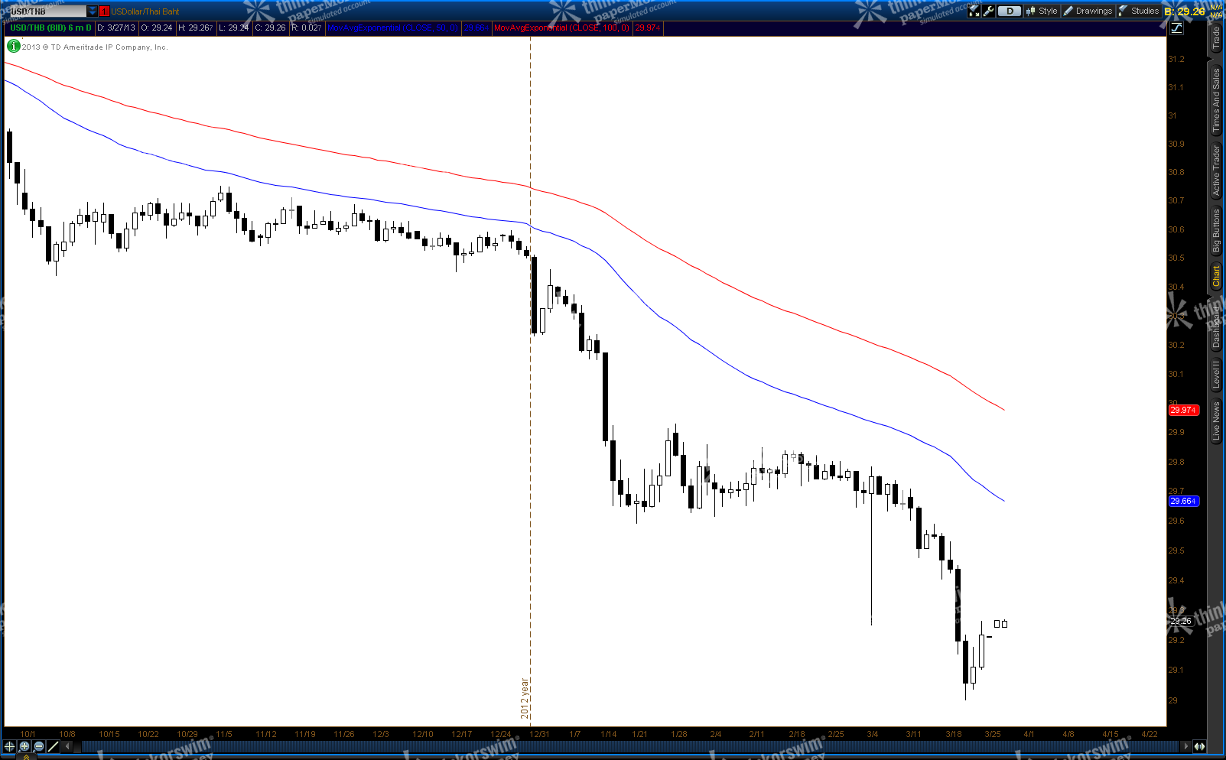
Task: Open the Trade side tab
Action: 1216,38
